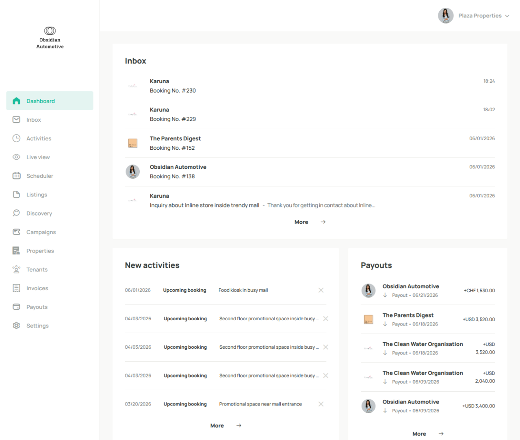Open Obsidian Automotive Booking No. #138

[x=310, y=172]
